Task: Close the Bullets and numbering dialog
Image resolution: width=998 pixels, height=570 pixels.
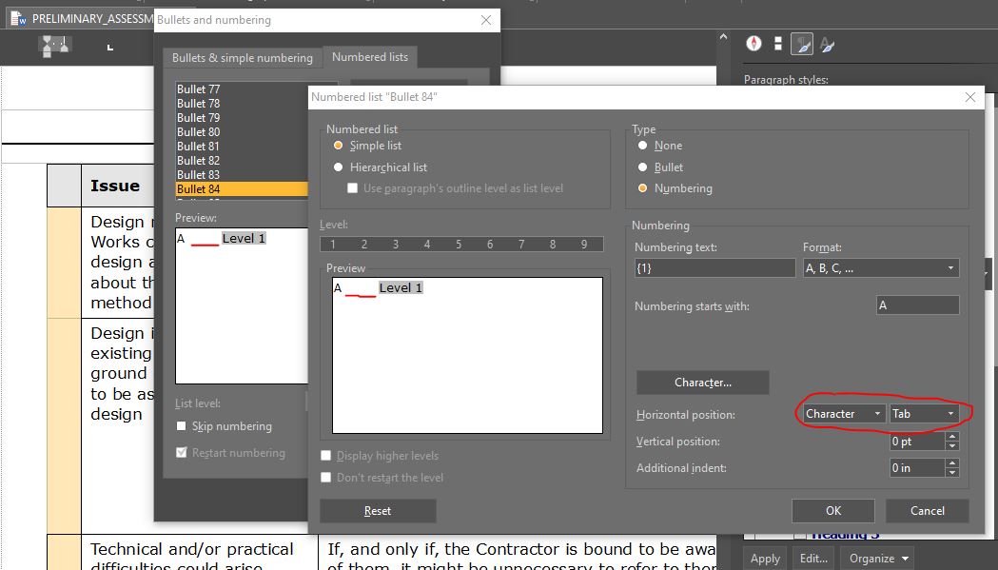Action: pyautogui.click(x=486, y=20)
